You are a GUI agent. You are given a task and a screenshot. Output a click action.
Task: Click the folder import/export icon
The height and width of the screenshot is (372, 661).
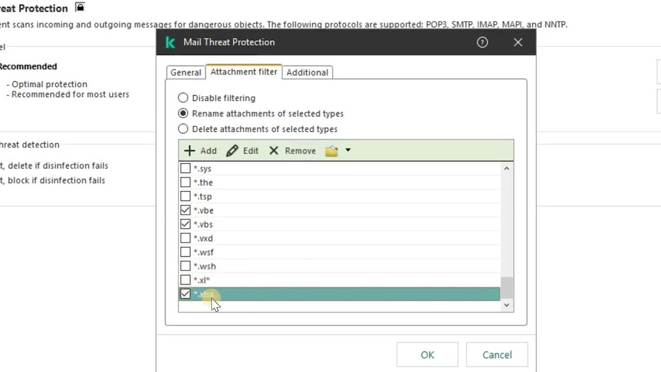(x=332, y=151)
